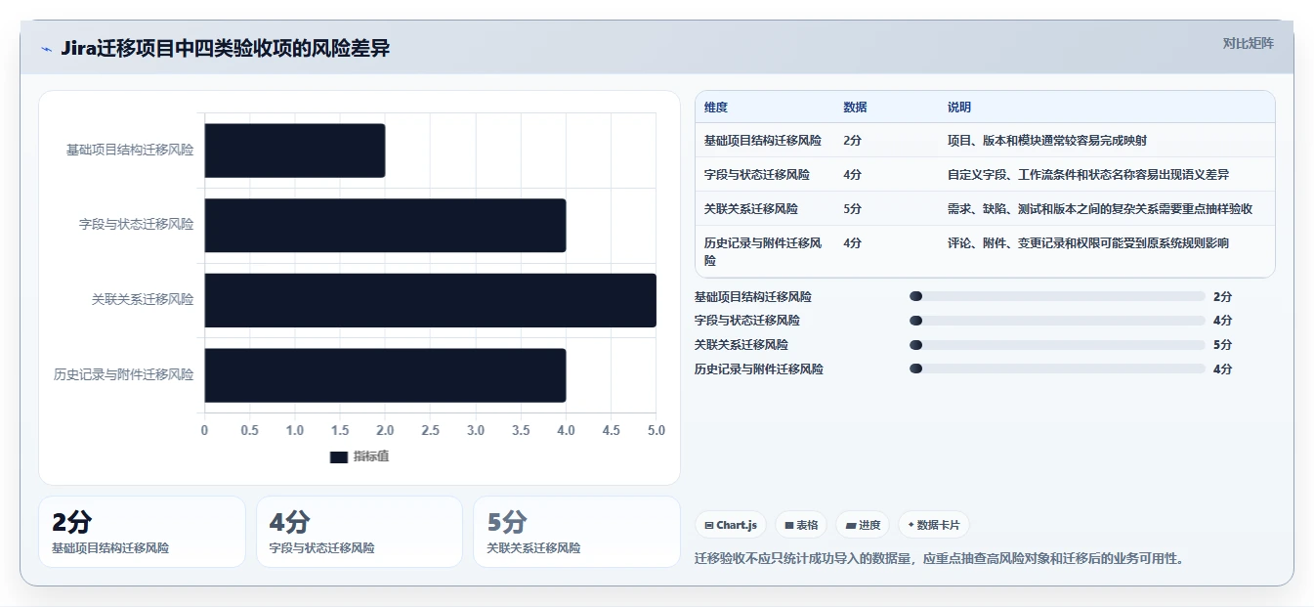The width and height of the screenshot is (1314, 607).
Task: Select the 数据卡片 chip
Action: [934, 525]
